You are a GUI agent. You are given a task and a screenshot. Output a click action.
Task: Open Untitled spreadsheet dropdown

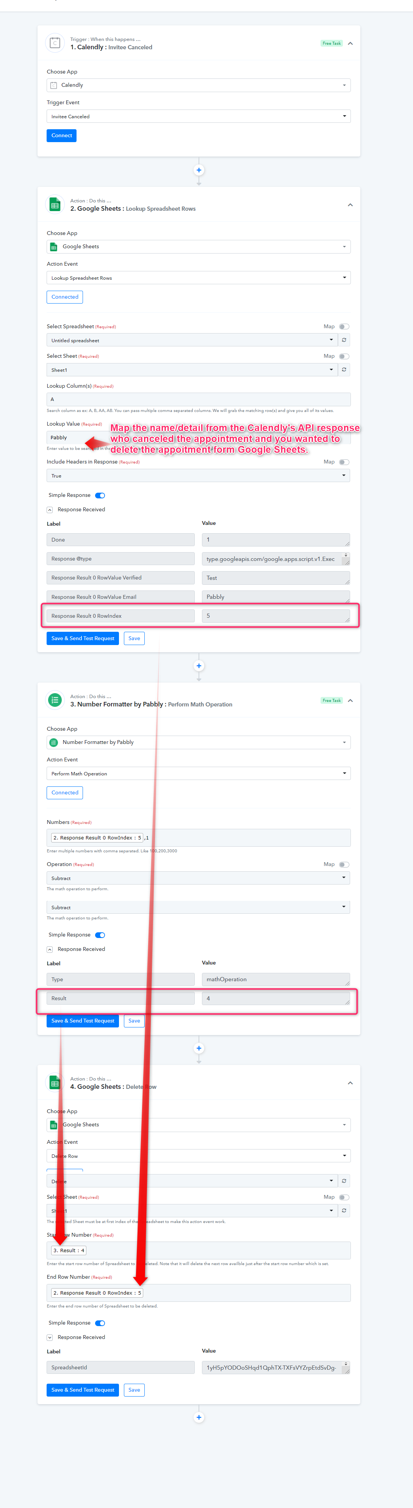(192, 340)
